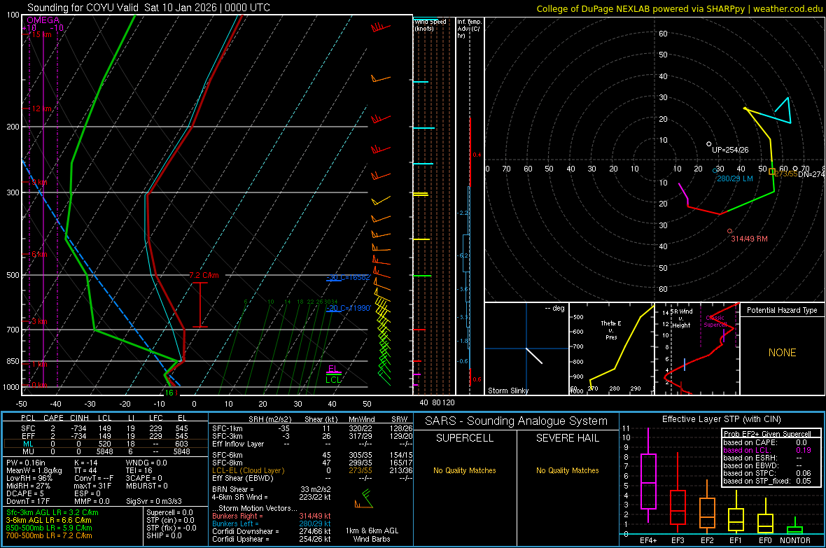Click the K = -14 index value
The width and height of the screenshot is (826, 548).
(x=86, y=463)
